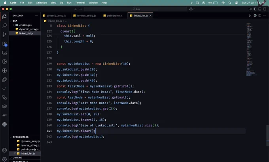Toggle Secondary Side Bar layout icon

coord(265,9)
